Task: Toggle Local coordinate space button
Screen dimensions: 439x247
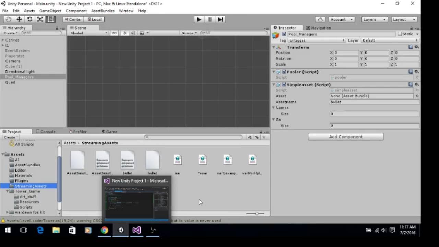Action: coord(94,20)
